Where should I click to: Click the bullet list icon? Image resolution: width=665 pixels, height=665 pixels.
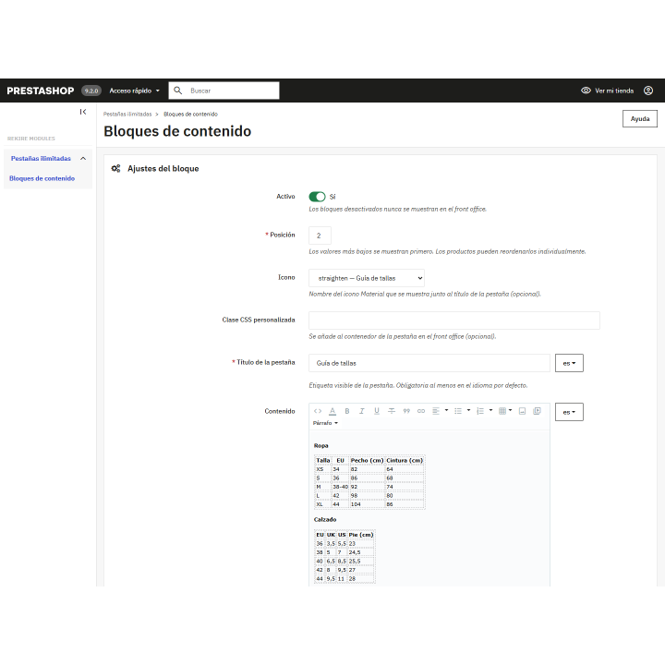(458, 411)
